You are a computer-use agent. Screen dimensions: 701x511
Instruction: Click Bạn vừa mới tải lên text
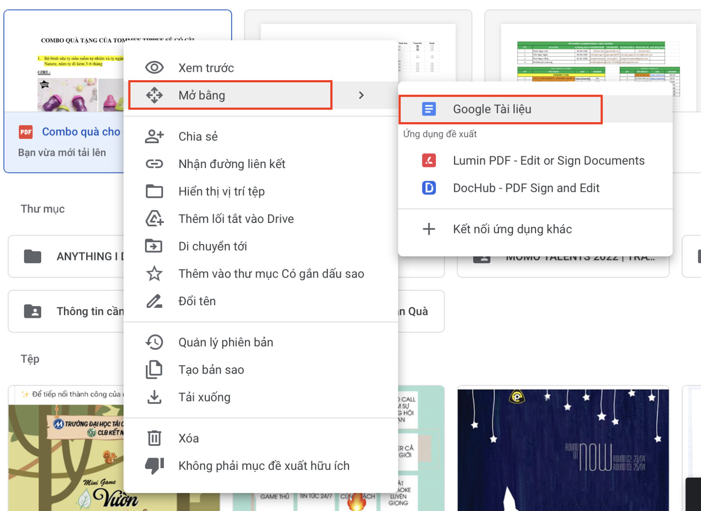pyautogui.click(x=62, y=152)
